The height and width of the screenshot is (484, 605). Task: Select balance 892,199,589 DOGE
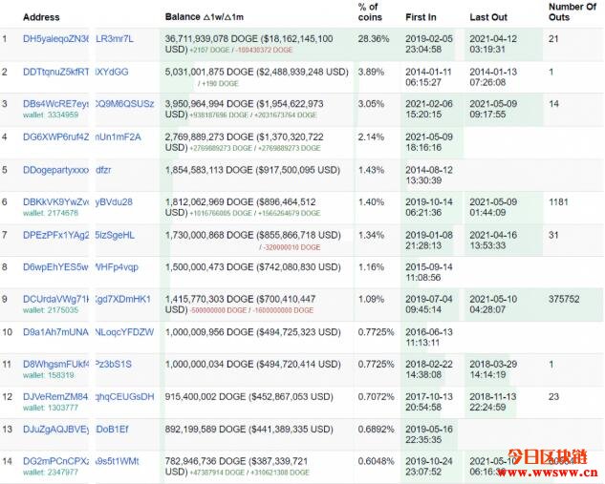pos(205,430)
